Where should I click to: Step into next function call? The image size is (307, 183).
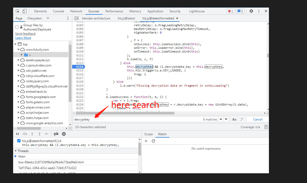[x=32, y=134]
